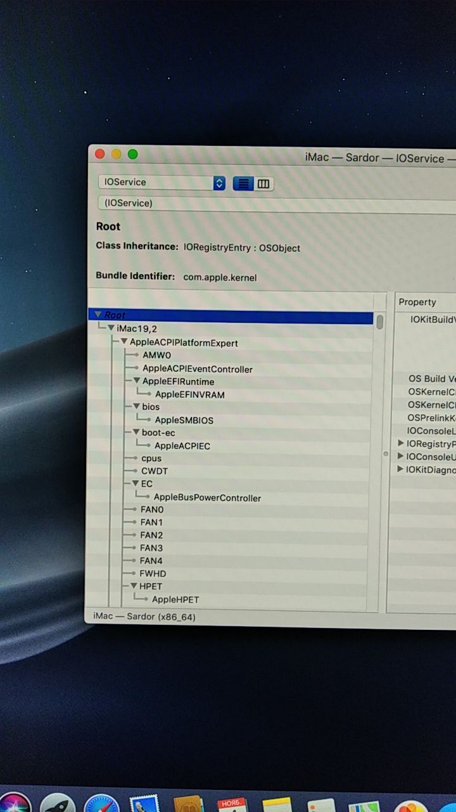Collapse AppleACPIPlatformExpert disclosure triangle
Viewport: 456px width, 812px height.
pos(123,342)
